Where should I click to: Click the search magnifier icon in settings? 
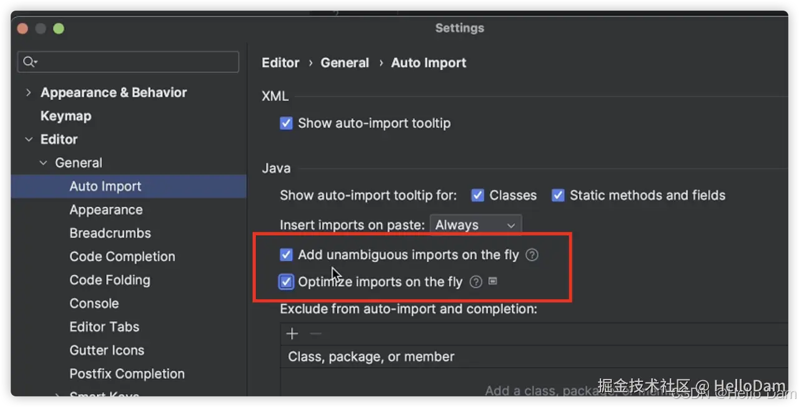click(29, 62)
